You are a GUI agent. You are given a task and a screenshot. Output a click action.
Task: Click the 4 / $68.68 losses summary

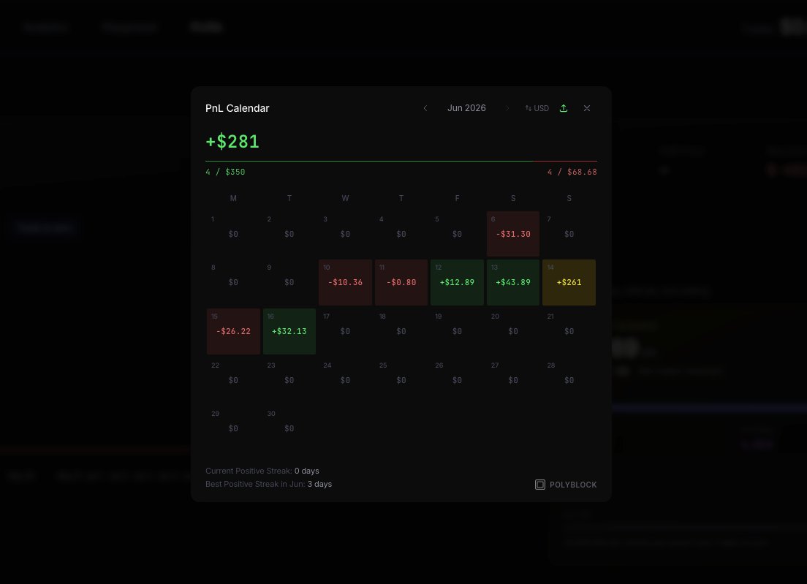(x=572, y=172)
